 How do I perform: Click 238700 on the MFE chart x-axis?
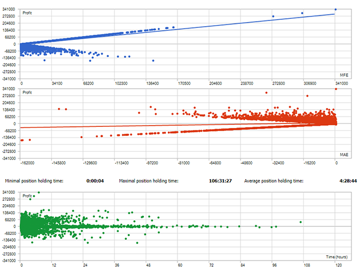click(247, 84)
